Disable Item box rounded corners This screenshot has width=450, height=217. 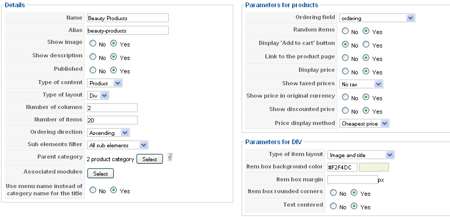pyautogui.click(x=333, y=193)
